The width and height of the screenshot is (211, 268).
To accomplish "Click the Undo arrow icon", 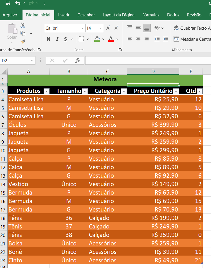I will 18,3.
